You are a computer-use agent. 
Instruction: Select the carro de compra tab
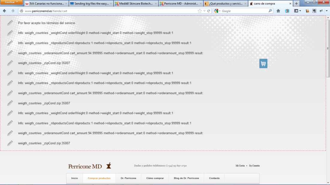[271, 4]
